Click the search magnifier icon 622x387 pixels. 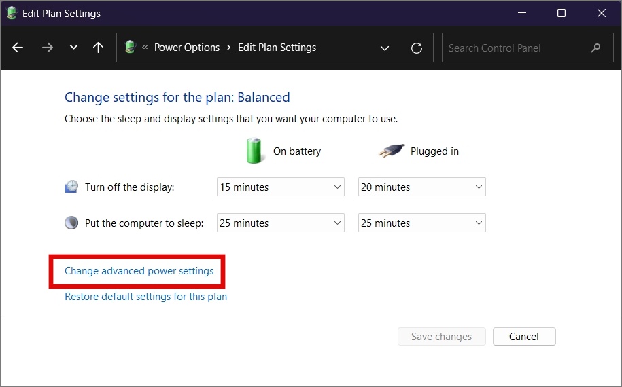595,48
